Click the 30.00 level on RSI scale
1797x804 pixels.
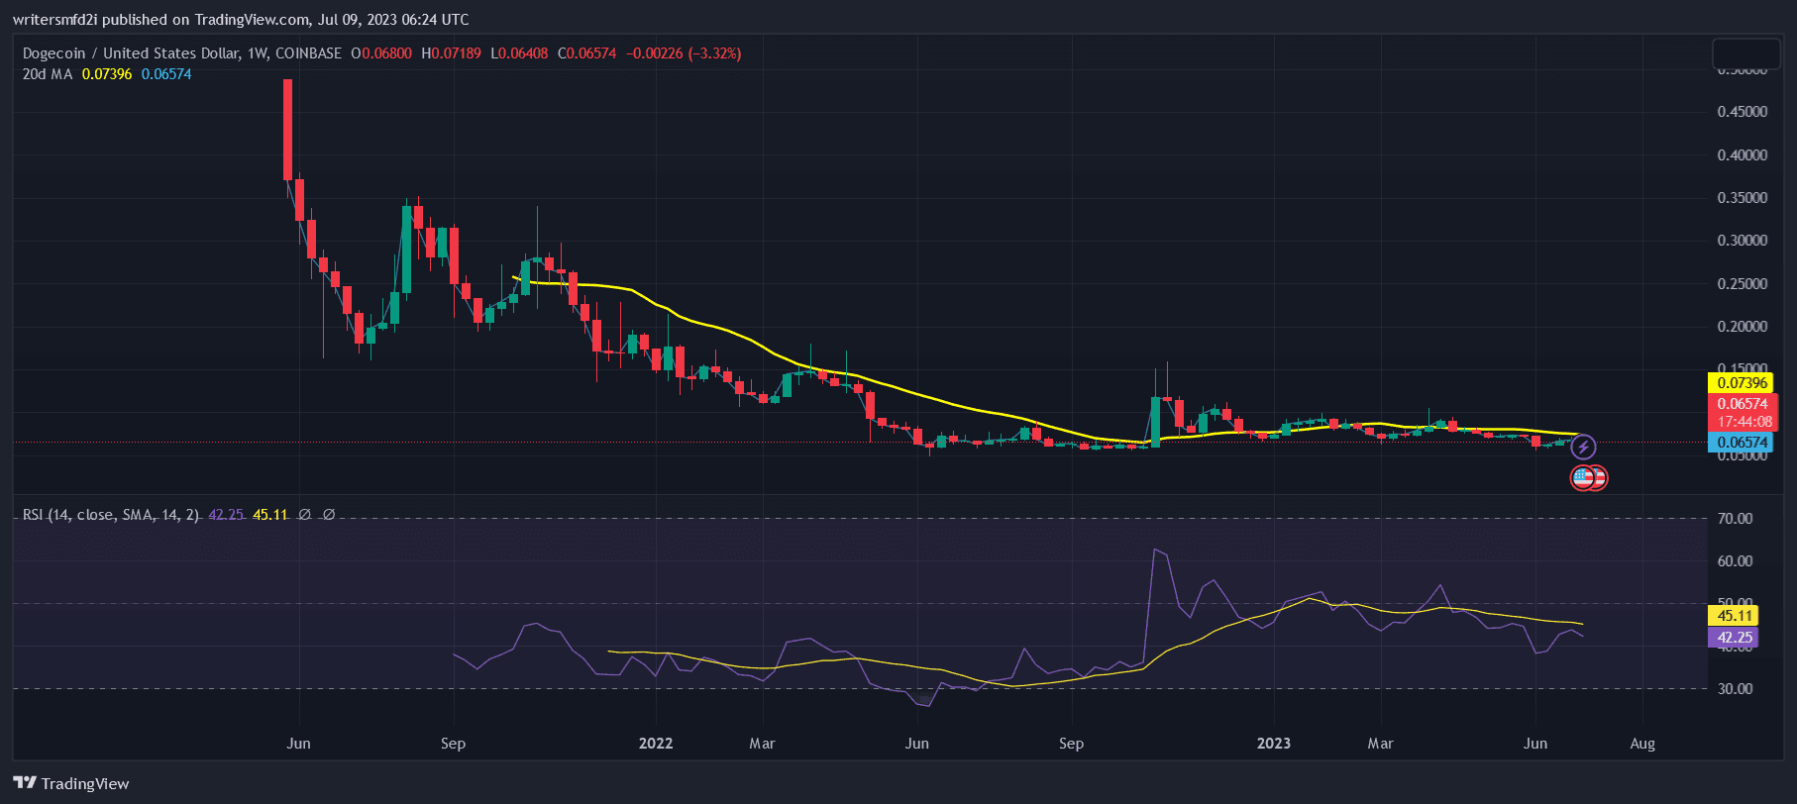[1735, 688]
